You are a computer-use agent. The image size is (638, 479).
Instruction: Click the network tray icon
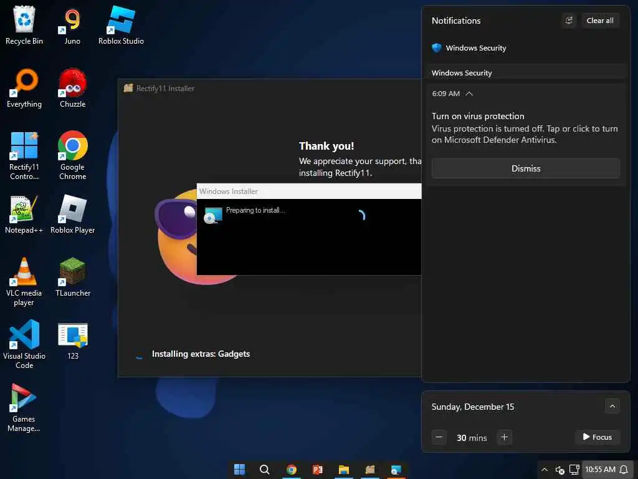(x=574, y=470)
